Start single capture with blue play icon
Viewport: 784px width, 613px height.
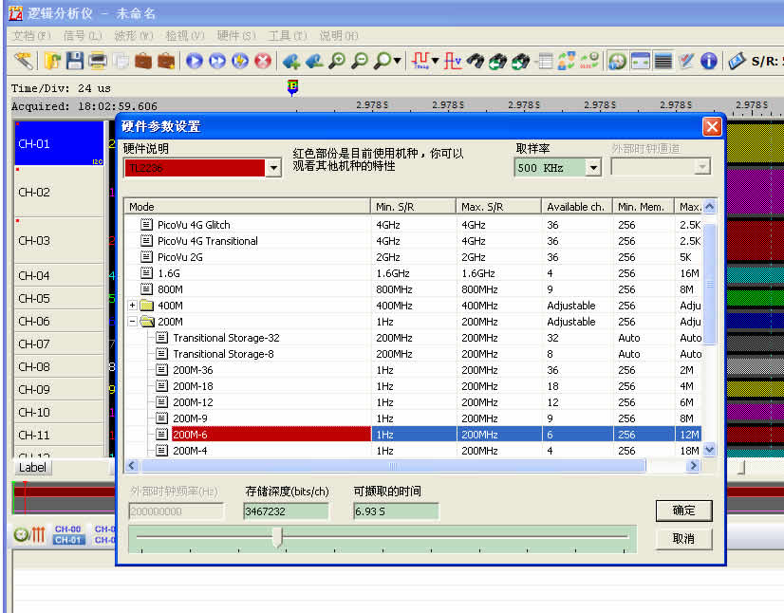pos(195,61)
